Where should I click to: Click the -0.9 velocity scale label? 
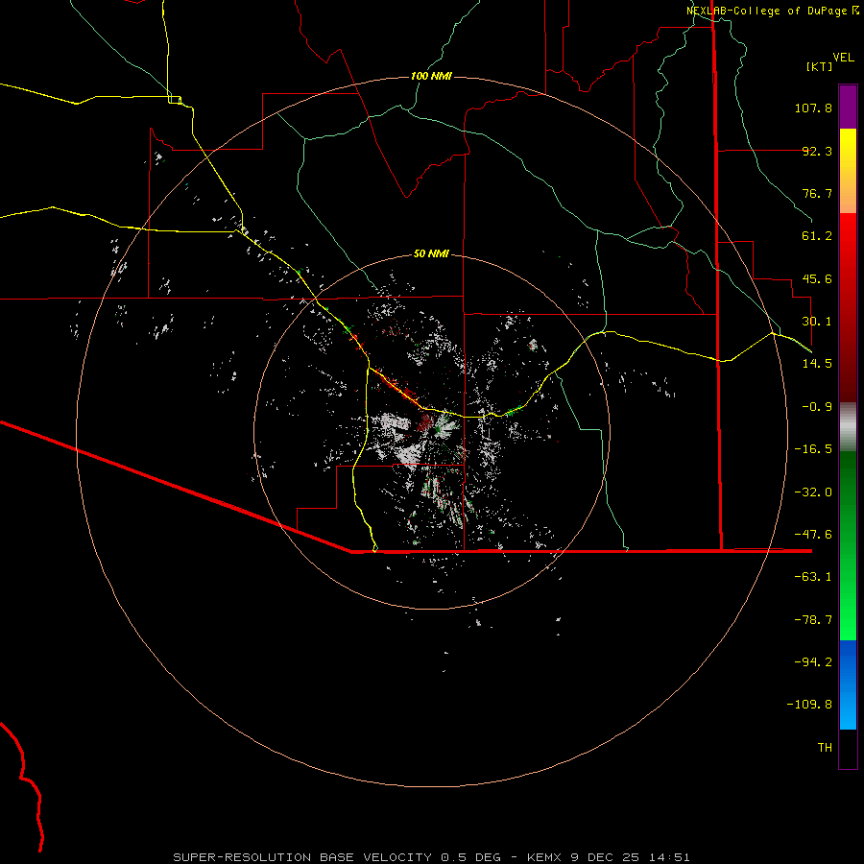click(x=817, y=406)
